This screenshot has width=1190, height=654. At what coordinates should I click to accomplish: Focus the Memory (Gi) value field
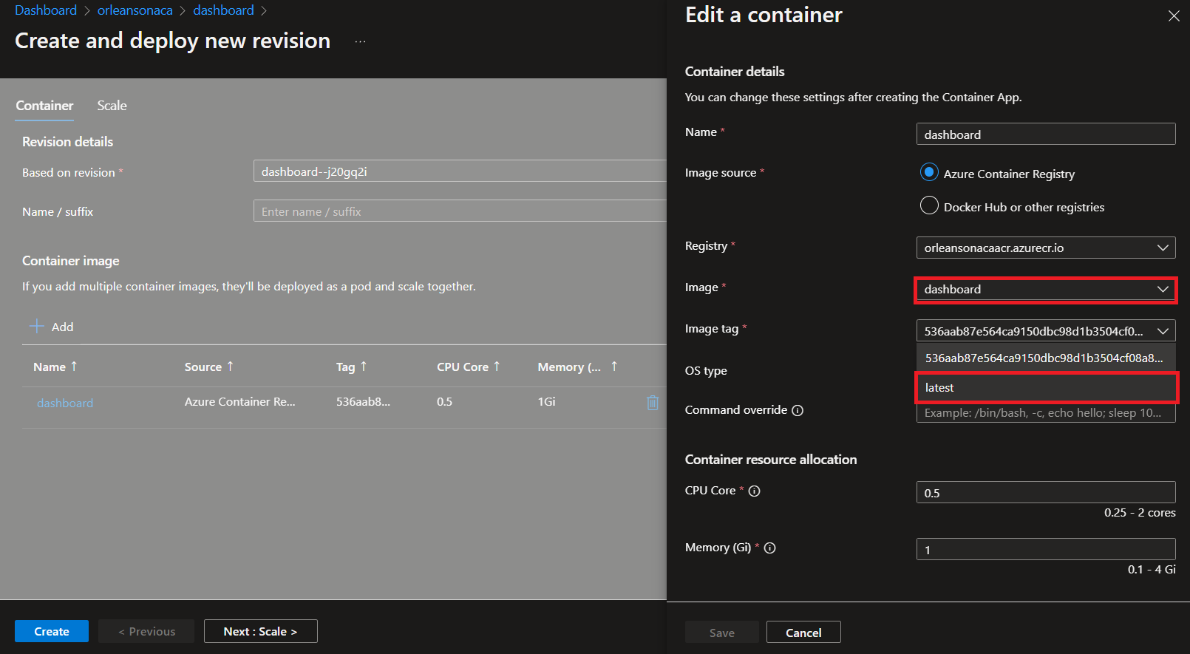[1046, 549]
